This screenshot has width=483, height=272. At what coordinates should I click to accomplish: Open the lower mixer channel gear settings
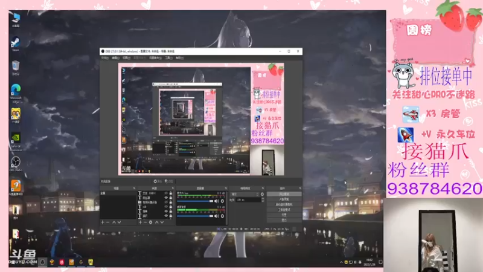coord(222,216)
